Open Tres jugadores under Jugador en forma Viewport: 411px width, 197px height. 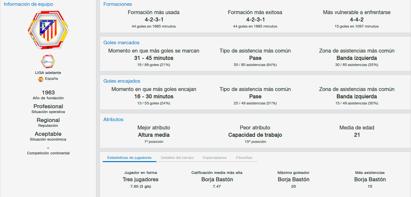pos(141,179)
